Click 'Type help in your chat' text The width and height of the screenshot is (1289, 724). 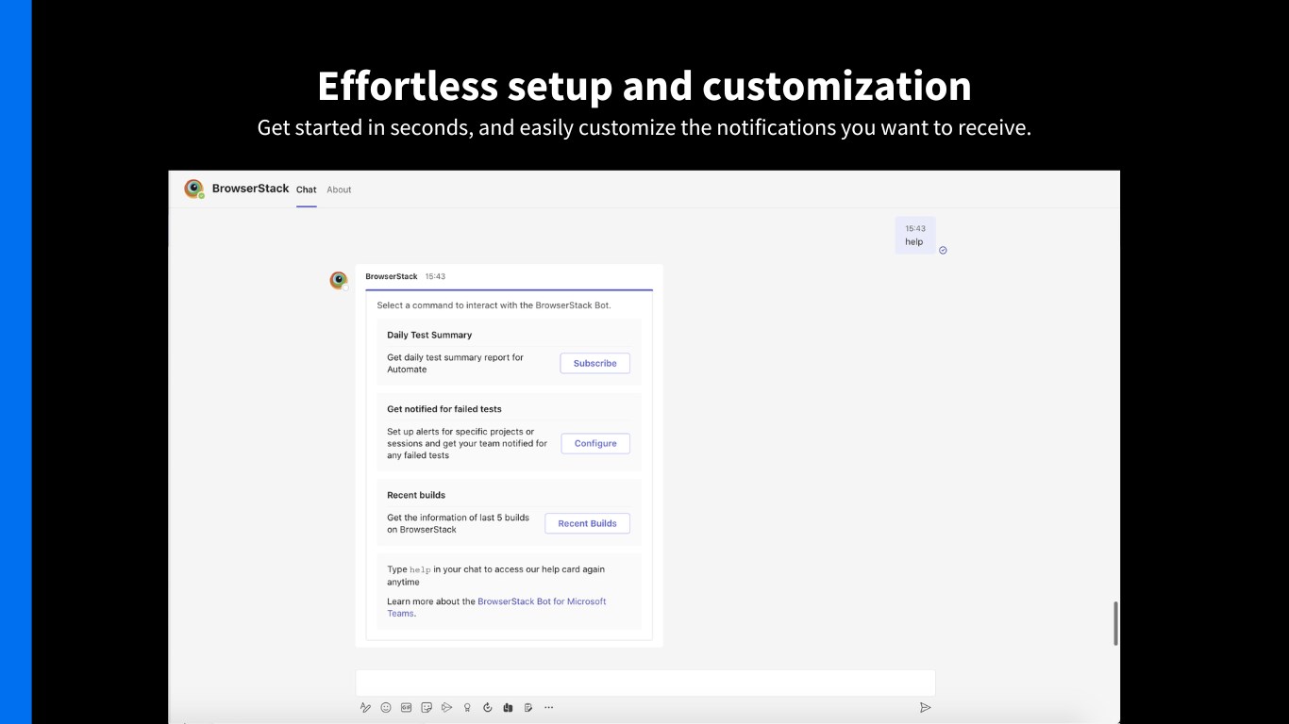[x=496, y=575]
